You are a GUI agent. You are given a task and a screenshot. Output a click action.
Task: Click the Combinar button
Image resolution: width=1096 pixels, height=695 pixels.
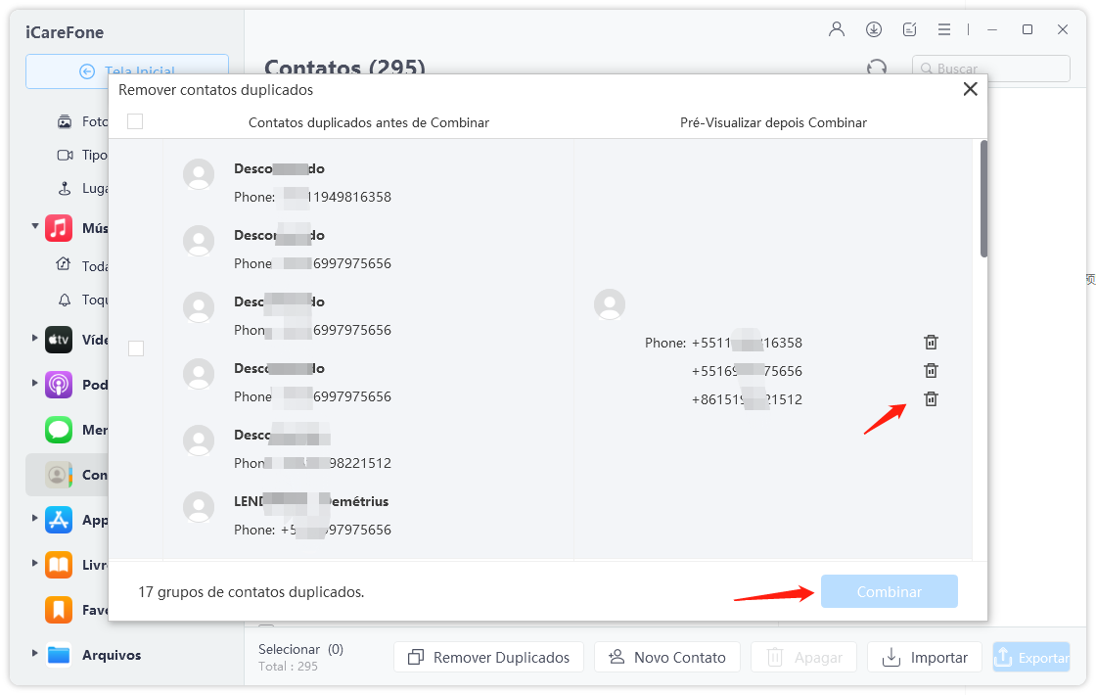point(889,591)
